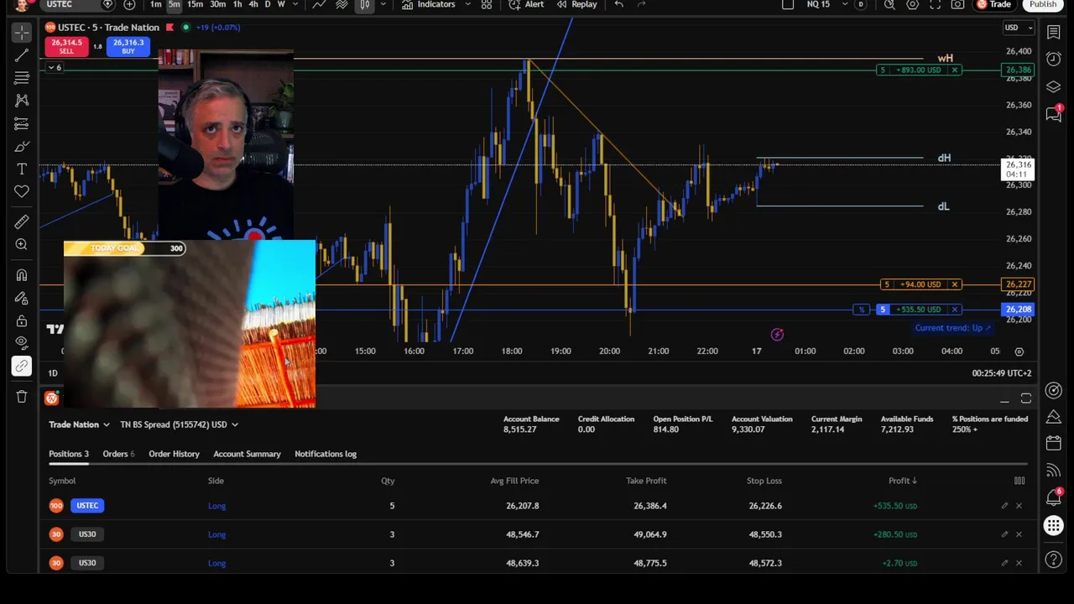This screenshot has height=604, width=1074.
Task: Select the 15m timeframe
Action: (195, 4)
